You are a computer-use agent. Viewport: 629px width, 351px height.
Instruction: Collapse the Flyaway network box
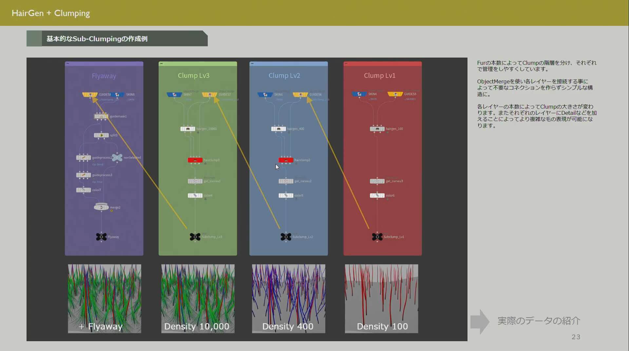pyautogui.click(x=67, y=63)
